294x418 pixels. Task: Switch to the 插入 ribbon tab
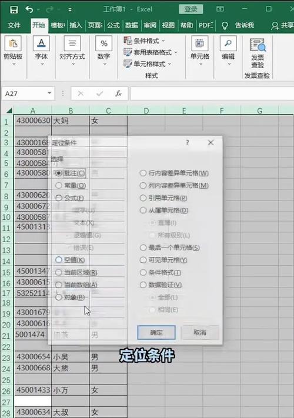[x=76, y=25]
